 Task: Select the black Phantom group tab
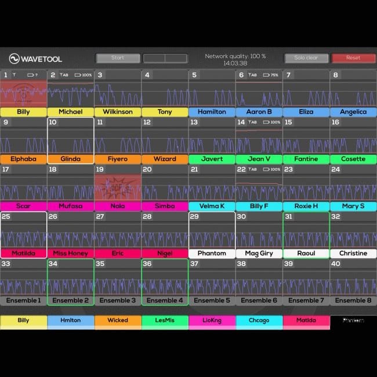(x=353, y=322)
